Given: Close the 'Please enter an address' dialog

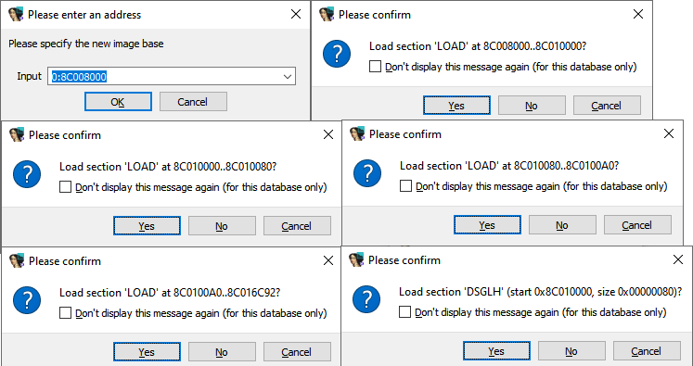Looking at the screenshot, I should coord(296,14).
